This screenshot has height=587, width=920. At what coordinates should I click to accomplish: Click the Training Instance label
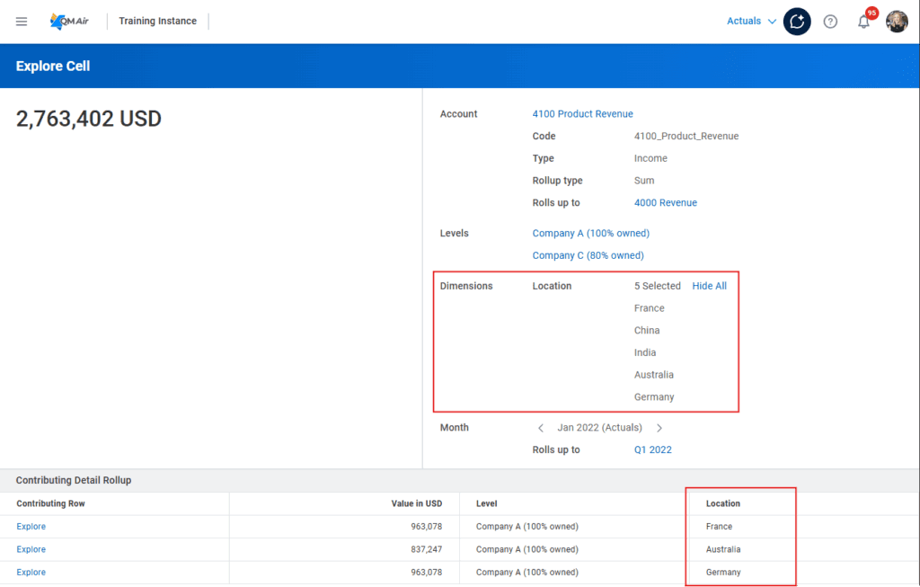pyautogui.click(x=157, y=21)
